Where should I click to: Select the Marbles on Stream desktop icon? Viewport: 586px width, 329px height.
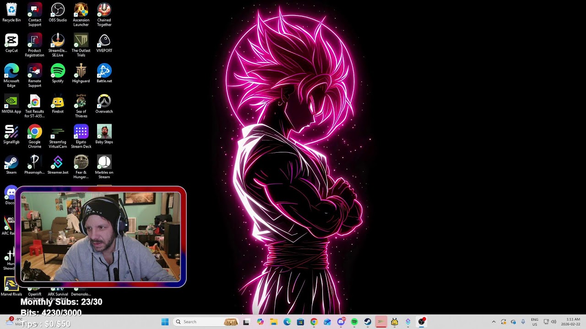104,167
